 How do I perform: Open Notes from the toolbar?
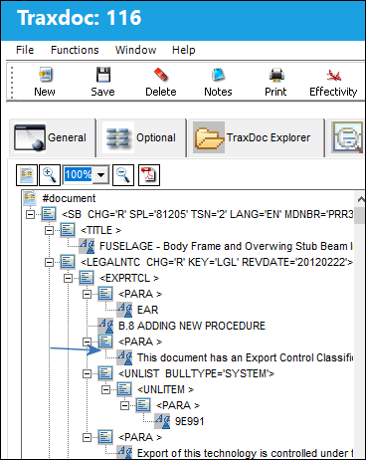pyautogui.click(x=218, y=82)
